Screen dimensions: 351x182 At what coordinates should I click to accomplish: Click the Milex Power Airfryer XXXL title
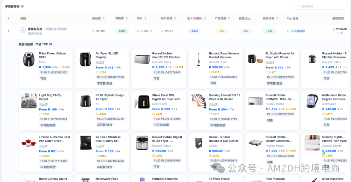click(53, 55)
